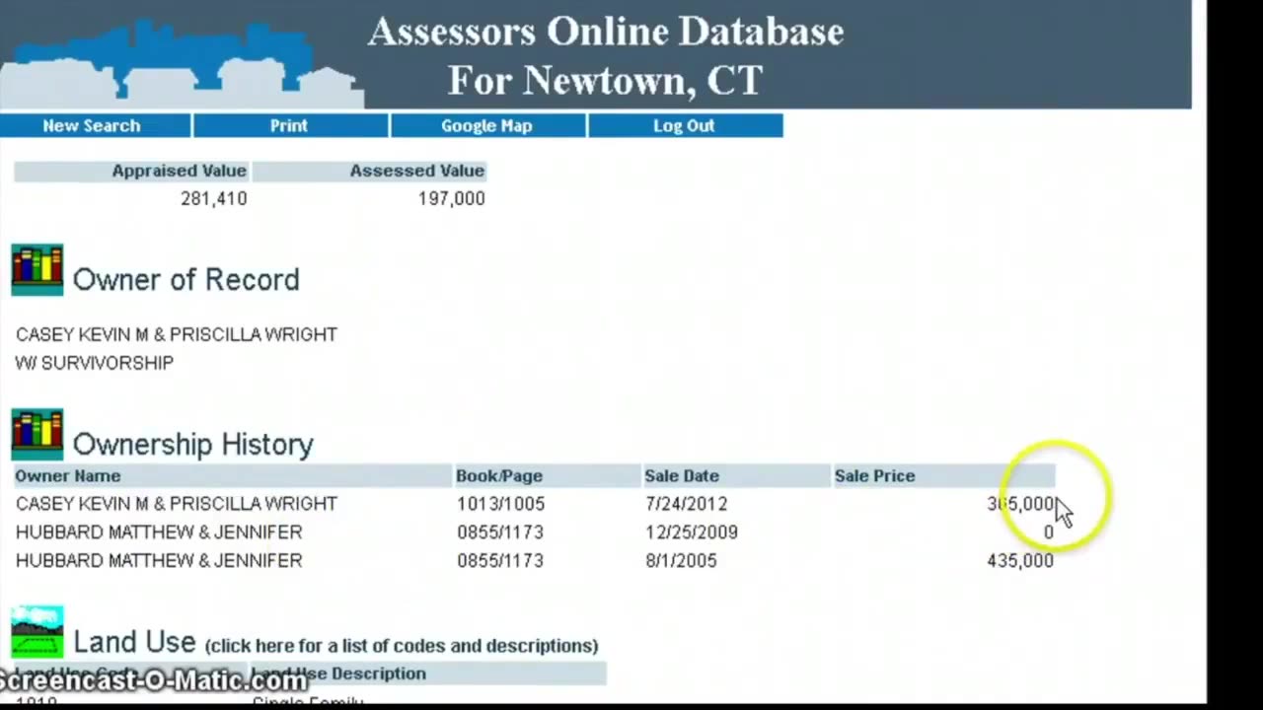This screenshot has height=710, width=1263.
Task: Click the Ownership History heading
Action: coord(193,445)
